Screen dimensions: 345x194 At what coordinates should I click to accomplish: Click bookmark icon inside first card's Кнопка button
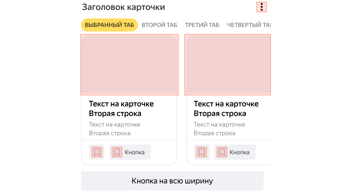tap(117, 152)
